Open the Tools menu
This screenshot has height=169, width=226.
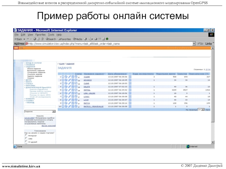[x=51, y=34]
